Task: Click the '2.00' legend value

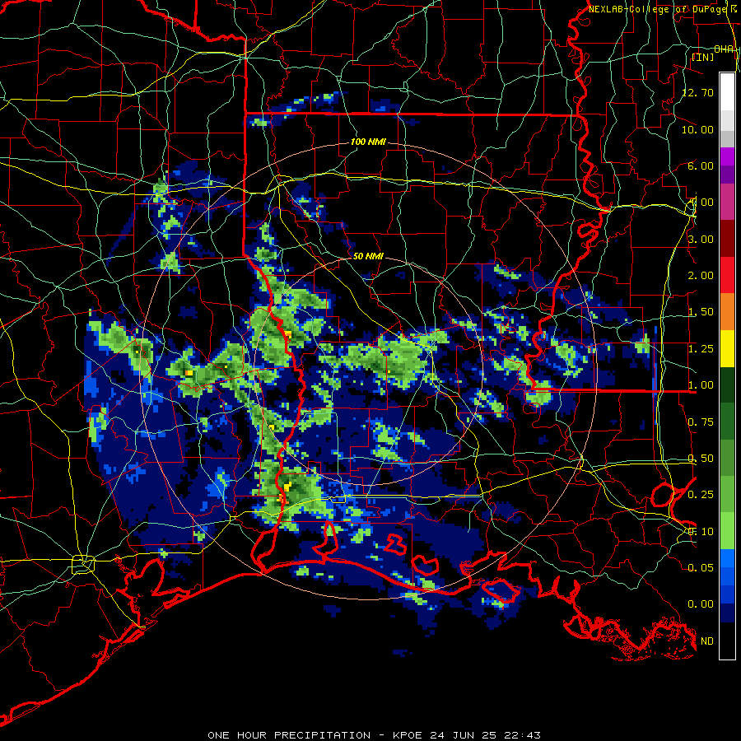Action: click(701, 276)
